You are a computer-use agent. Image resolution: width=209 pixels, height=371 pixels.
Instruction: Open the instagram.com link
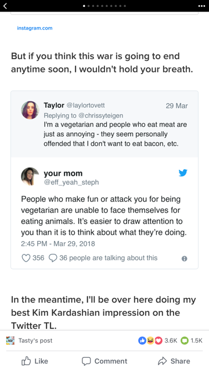(x=35, y=28)
